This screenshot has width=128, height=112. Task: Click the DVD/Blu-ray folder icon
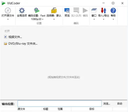[x=5, y=44]
